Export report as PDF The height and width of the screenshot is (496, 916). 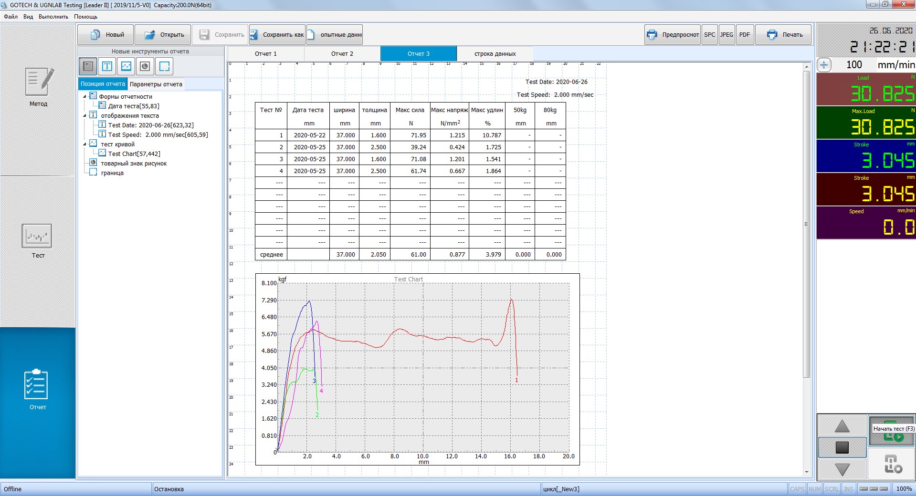745,35
